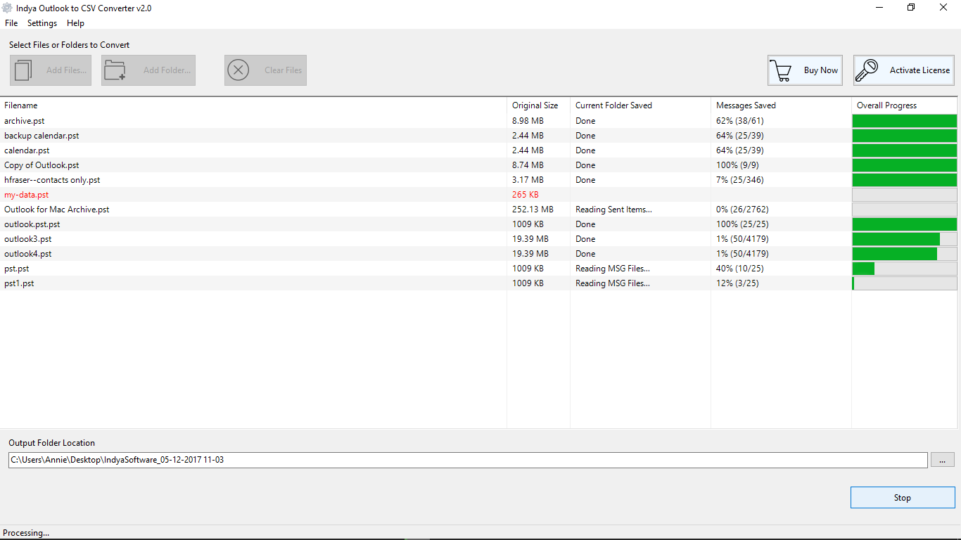Click the Overall Progress column header
Image resolution: width=961 pixels, height=540 pixels.
click(904, 105)
